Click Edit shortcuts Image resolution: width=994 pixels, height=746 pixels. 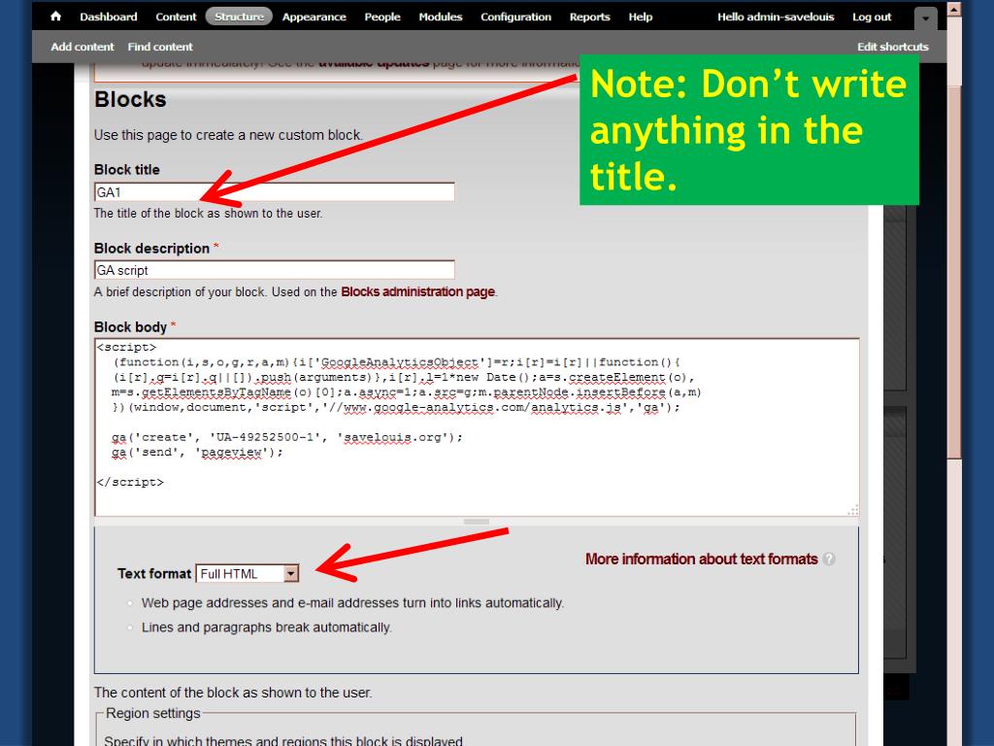[x=893, y=47]
